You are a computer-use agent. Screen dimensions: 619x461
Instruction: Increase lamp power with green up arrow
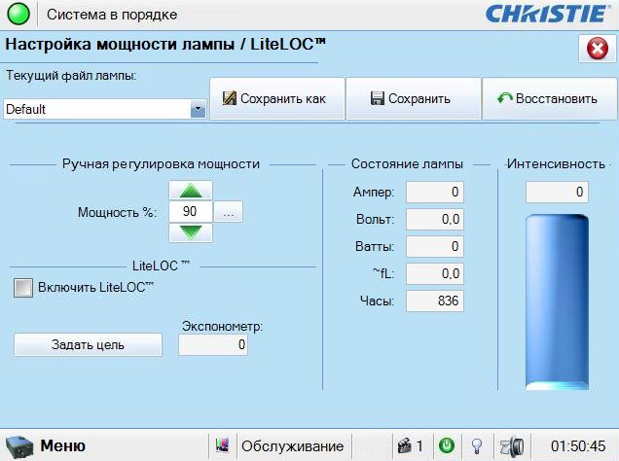pos(191,192)
